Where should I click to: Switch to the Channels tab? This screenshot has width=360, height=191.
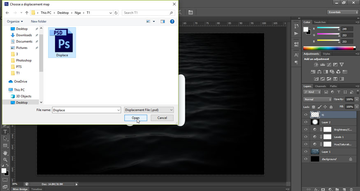[320, 86]
